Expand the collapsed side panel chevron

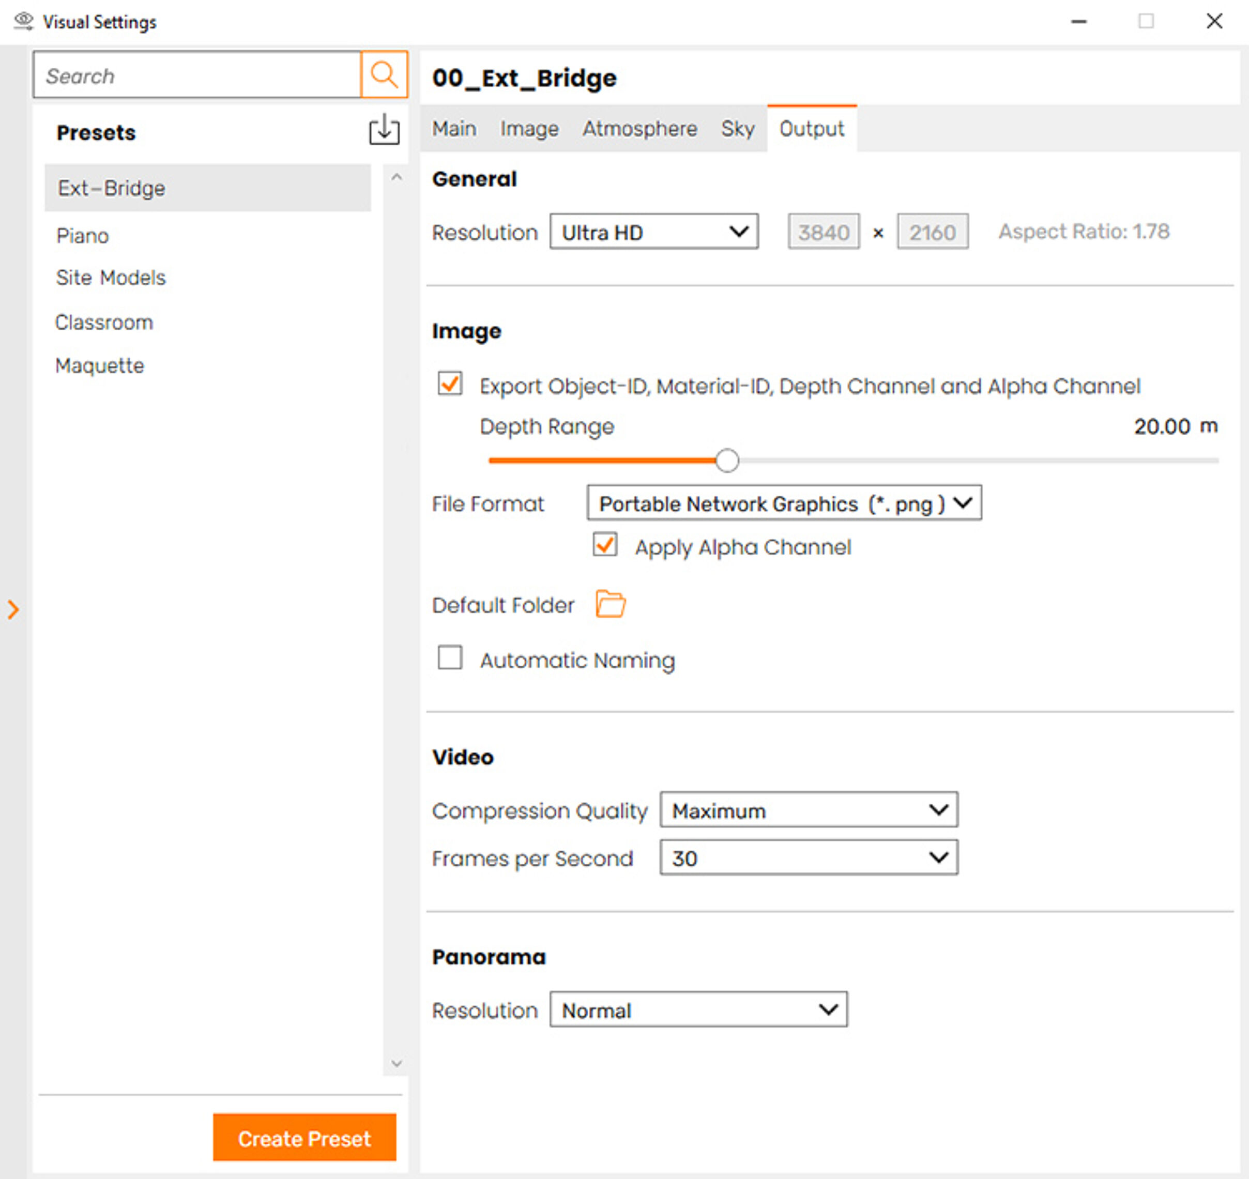[x=12, y=608]
